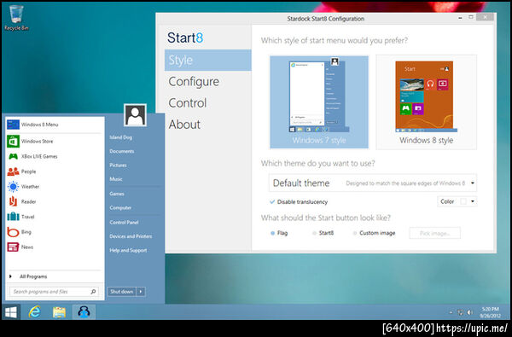Open the Recycle Bin desktop icon

click(16, 18)
